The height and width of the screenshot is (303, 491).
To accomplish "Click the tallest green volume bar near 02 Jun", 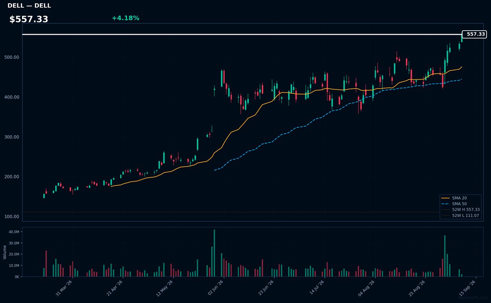I will [x=214, y=253].
